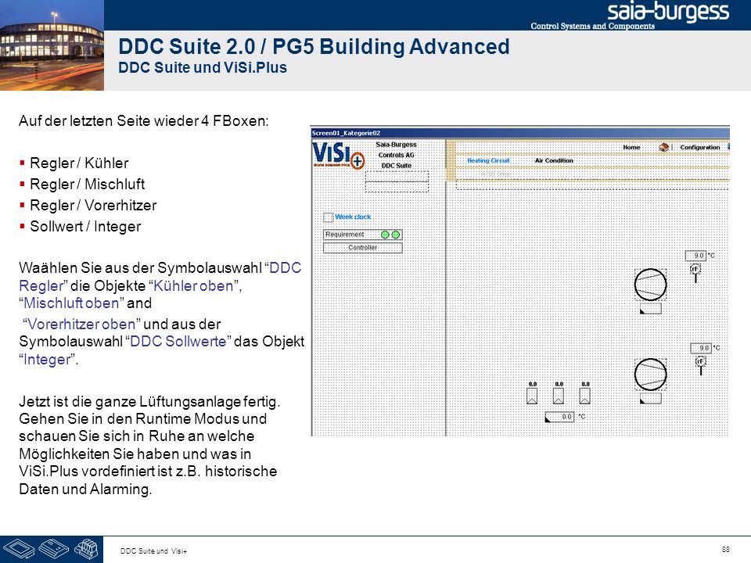Select the upper fan symbol
Screen dimensions: 751x563
tap(650, 285)
